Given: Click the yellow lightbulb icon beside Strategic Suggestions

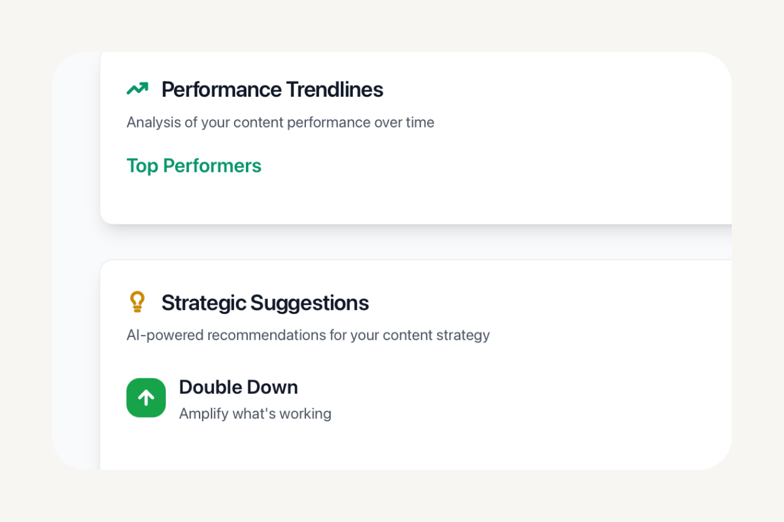Looking at the screenshot, I should [138, 301].
